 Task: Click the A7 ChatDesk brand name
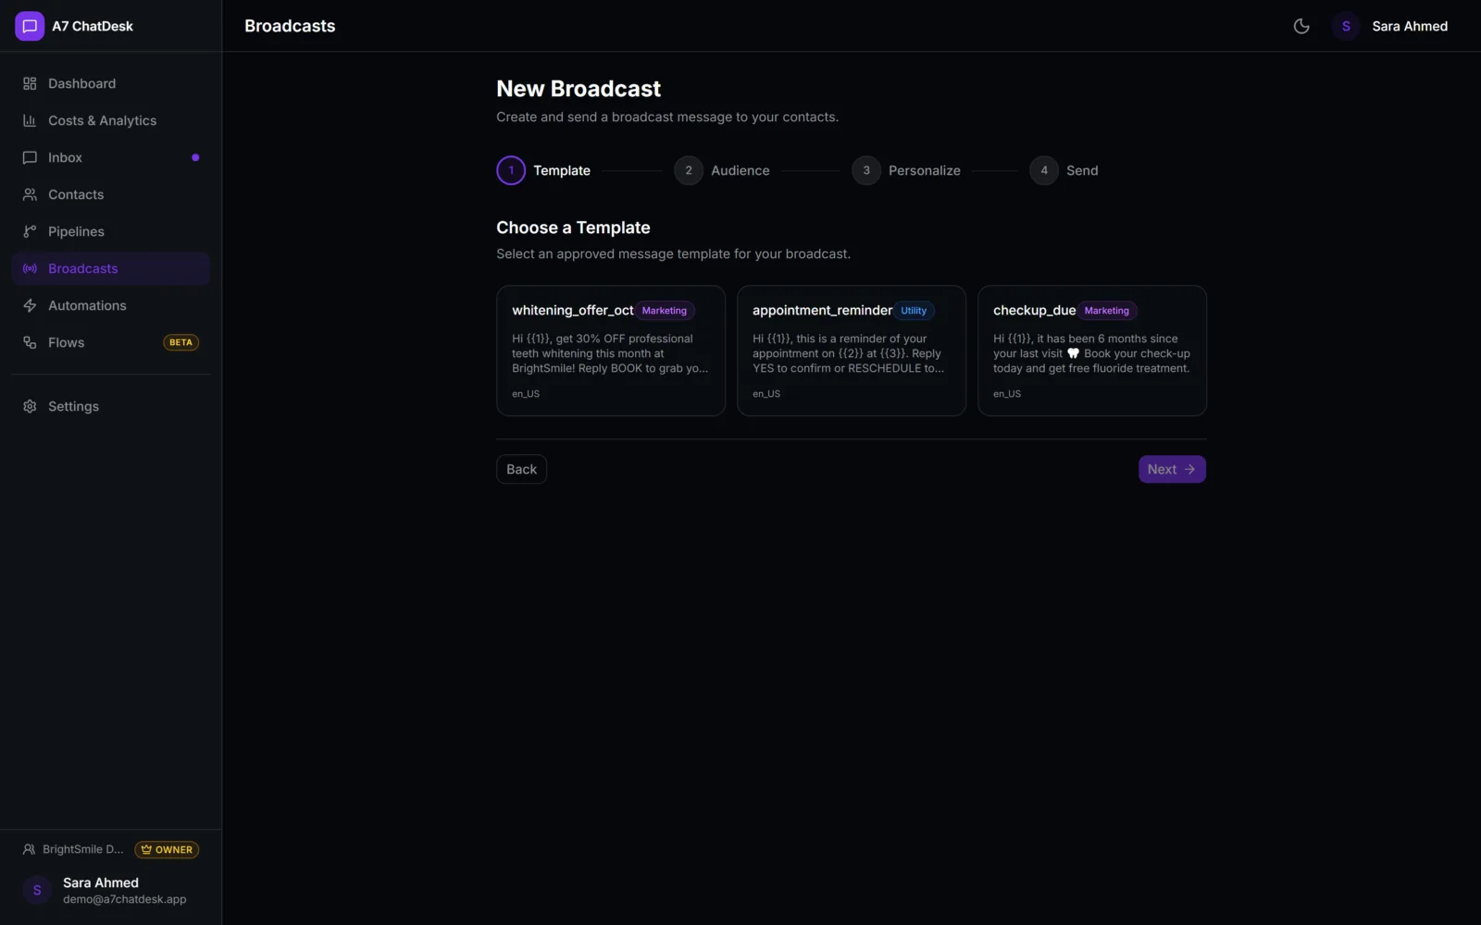click(93, 26)
